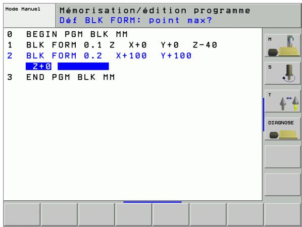Viewport: 302px width, 227px height.
Task: Click the M machine functions soft key
Action: click(282, 45)
